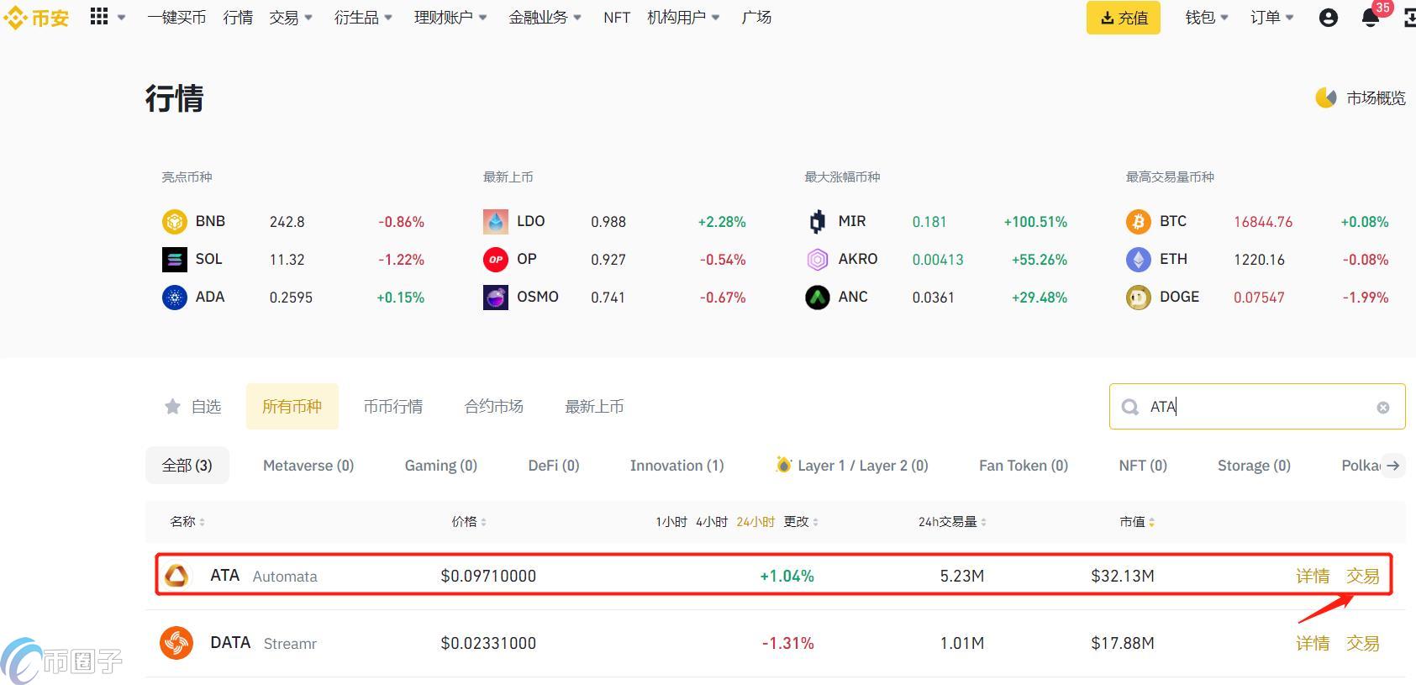Viewport: 1416px width, 685px height.
Task: Click the ATA Automata coin logo
Action: (x=176, y=576)
